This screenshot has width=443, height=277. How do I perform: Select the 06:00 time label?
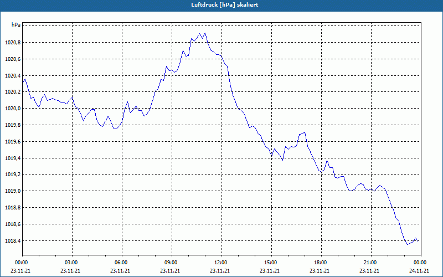pos(122,262)
